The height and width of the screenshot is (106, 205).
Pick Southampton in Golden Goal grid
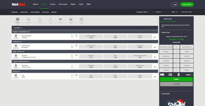(x=187, y=47)
